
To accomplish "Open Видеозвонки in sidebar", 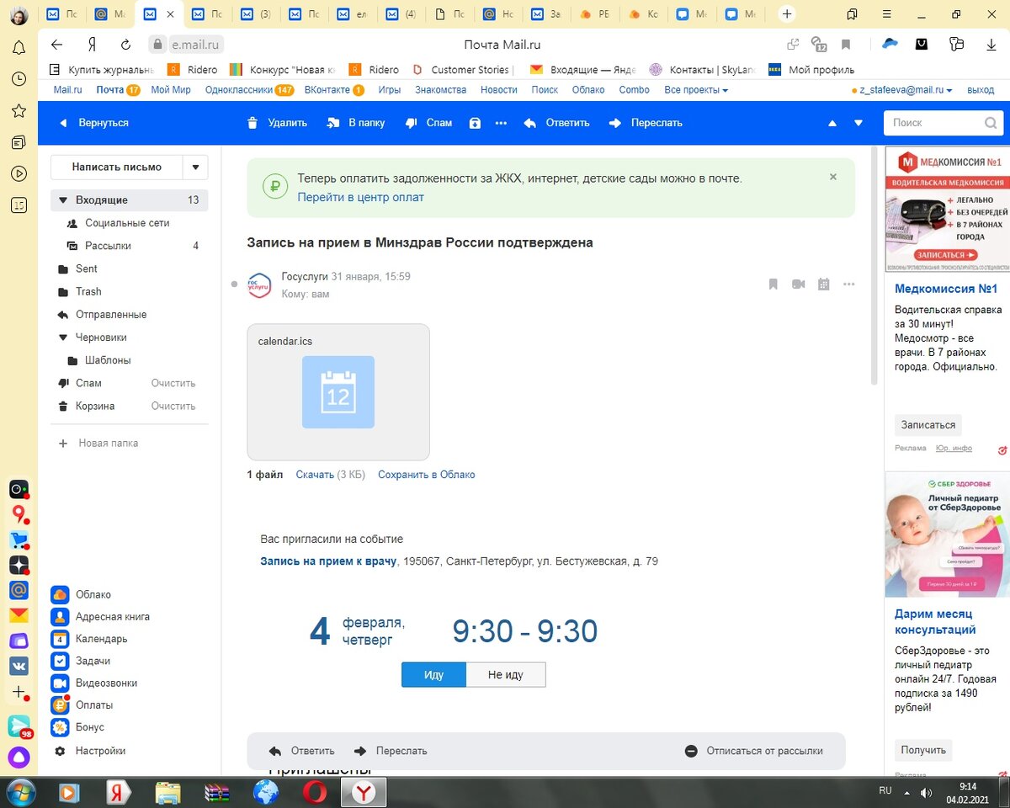I will 106,683.
